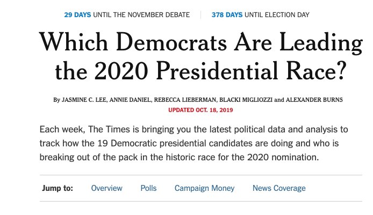Image resolution: width=373 pixels, height=215 pixels.
Task: Click author name Jasmine C. Lee
Action: point(84,100)
